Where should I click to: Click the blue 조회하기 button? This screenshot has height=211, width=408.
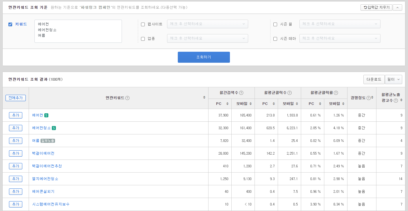[x=204, y=57]
